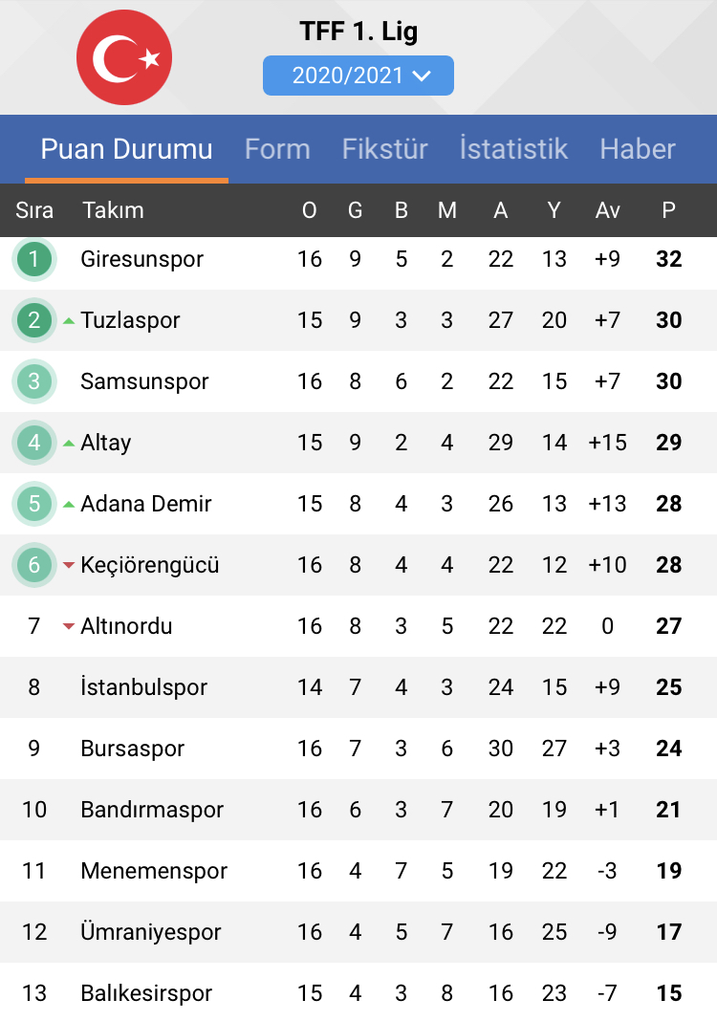Open Bursaspor team link
Image resolution: width=717 pixels, height=1021 pixels.
coord(132,749)
